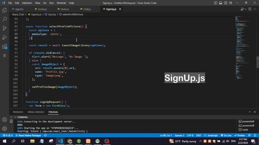Open editor More Actions ellipsis
This screenshot has width=259, height=145.
tap(255, 9)
